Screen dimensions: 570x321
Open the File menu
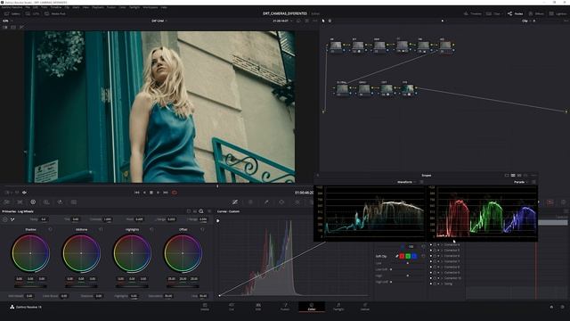(28, 7)
